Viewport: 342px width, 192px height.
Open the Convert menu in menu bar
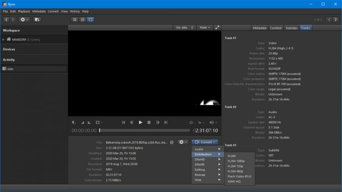[x=53, y=11]
